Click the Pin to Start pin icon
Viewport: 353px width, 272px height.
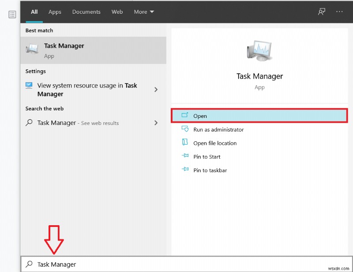pyautogui.click(x=185, y=156)
